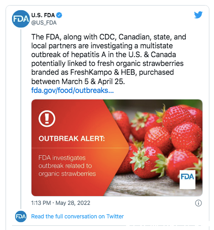
Task: Click the tweet body text about hepatitis A
Action: 109,59
